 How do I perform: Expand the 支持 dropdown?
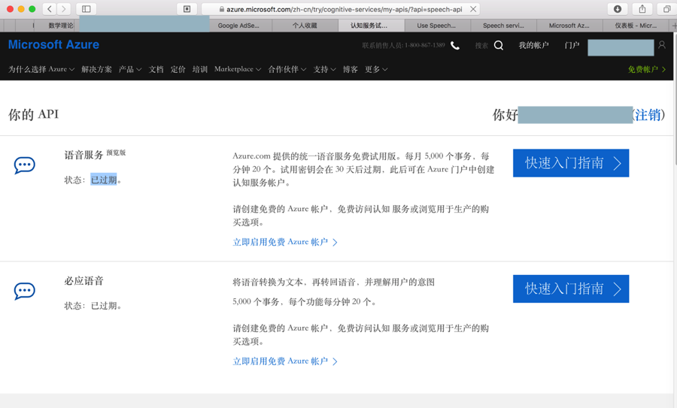tap(325, 69)
